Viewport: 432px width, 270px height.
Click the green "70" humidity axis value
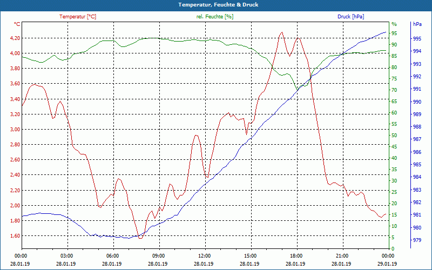[394, 90]
